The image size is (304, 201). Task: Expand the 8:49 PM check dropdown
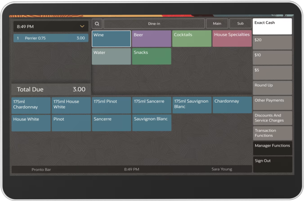tap(82, 27)
